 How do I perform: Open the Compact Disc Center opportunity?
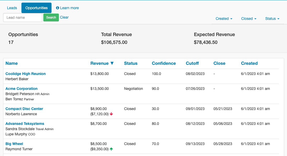[24, 109]
